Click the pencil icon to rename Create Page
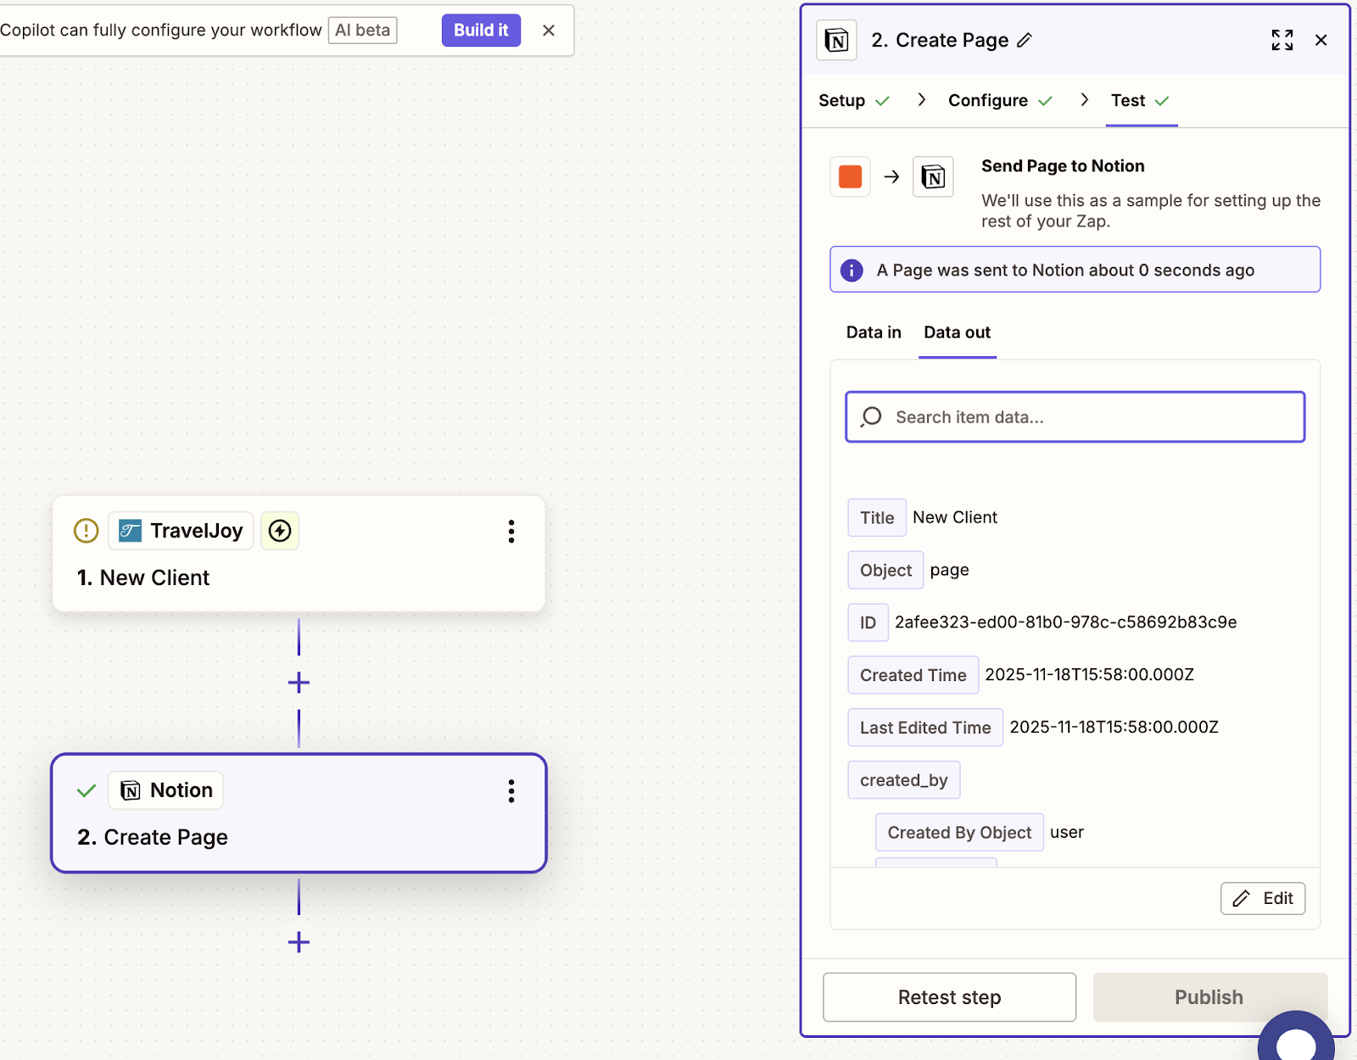 pos(1025,40)
